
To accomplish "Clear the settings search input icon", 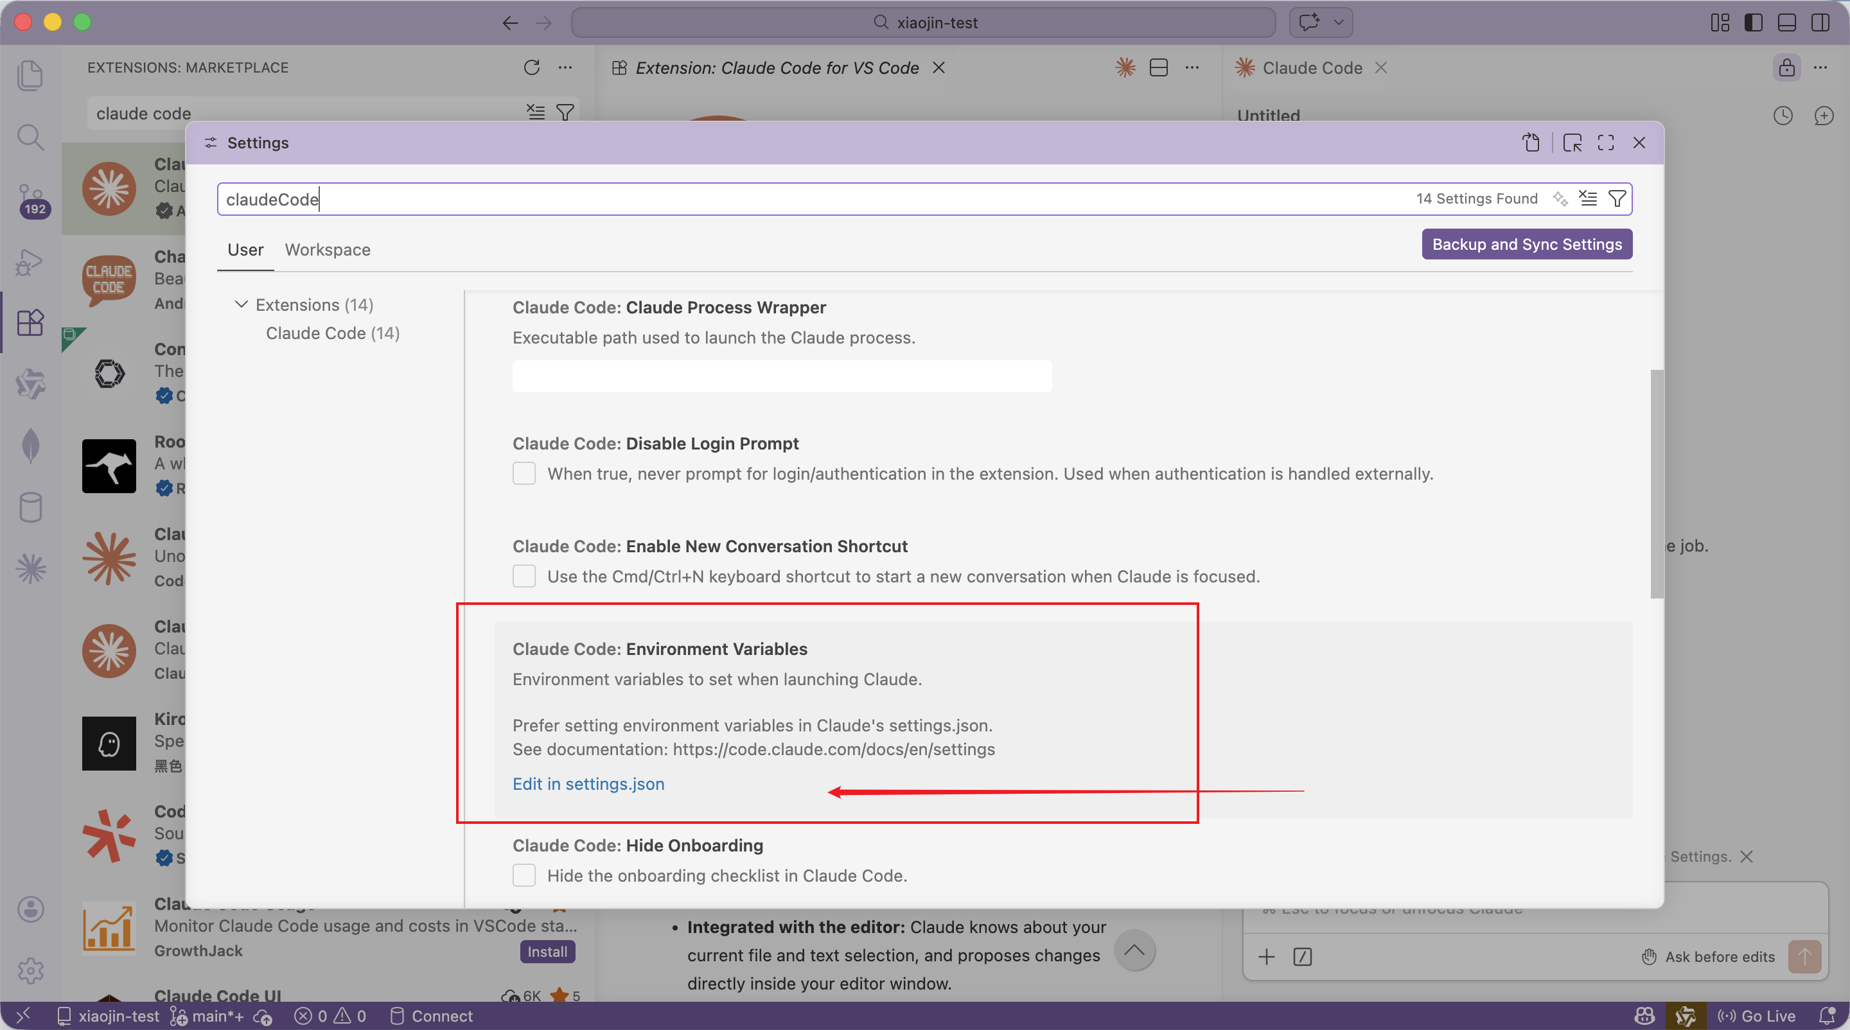I will 1588,199.
